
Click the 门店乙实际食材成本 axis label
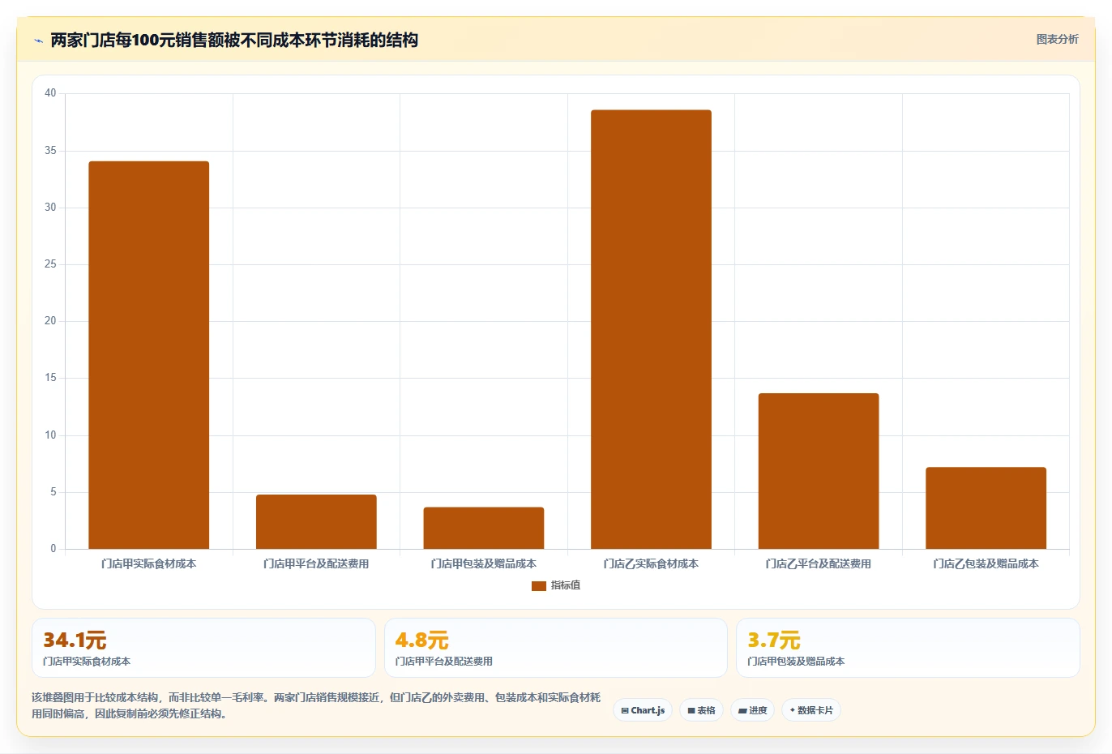(x=651, y=563)
